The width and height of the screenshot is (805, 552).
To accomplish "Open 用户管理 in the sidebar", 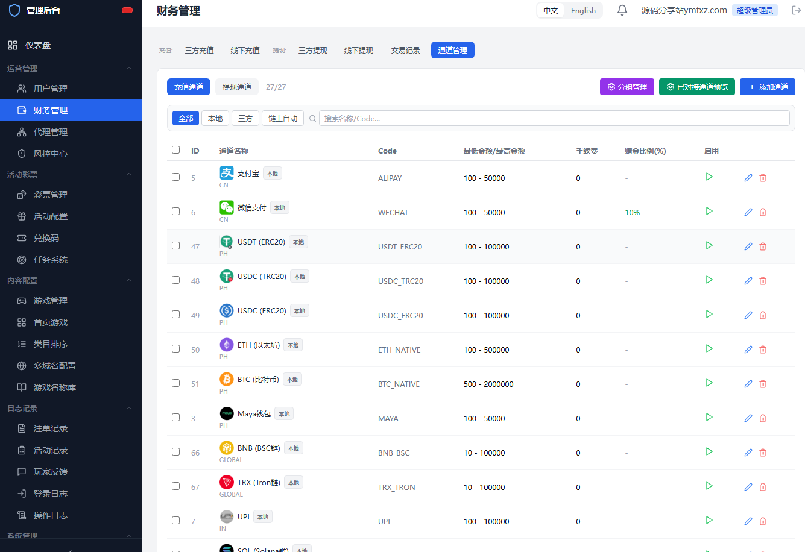I will (x=71, y=89).
